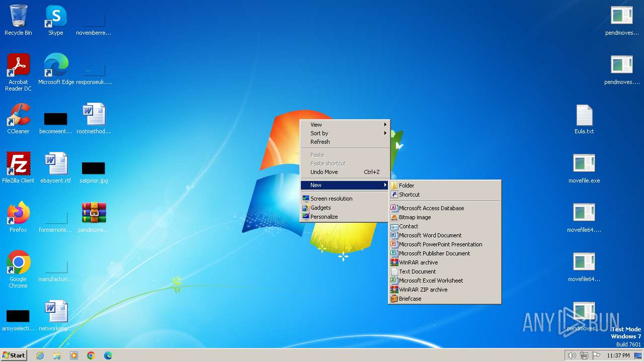Create a new Microsoft Word Document
Screen dimensions: 644x362
click(445, 235)
